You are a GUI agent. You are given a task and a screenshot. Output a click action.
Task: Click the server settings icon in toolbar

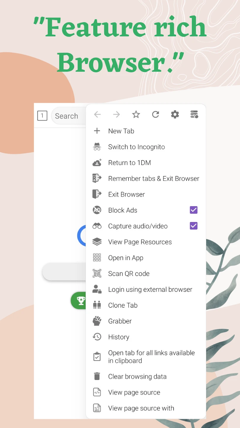pyautogui.click(x=194, y=114)
